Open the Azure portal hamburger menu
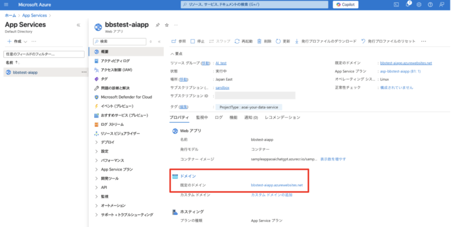Viewport: 451px width, 227px height. point(6,5)
